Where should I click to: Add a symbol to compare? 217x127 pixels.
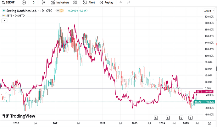coord(24,3)
